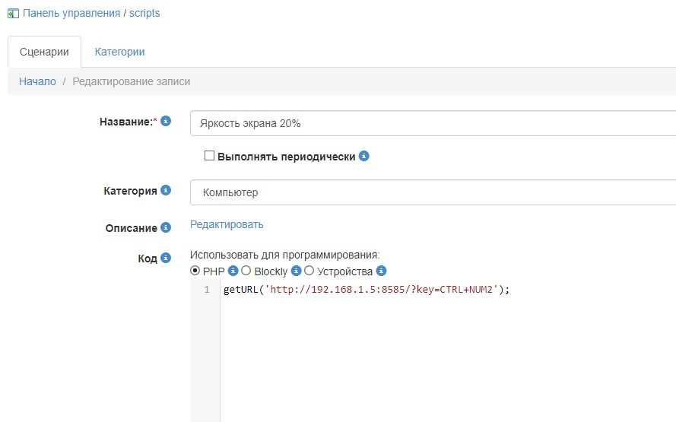Click info icon after Устройства option
This screenshot has height=422, width=676.
pyautogui.click(x=382, y=271)
